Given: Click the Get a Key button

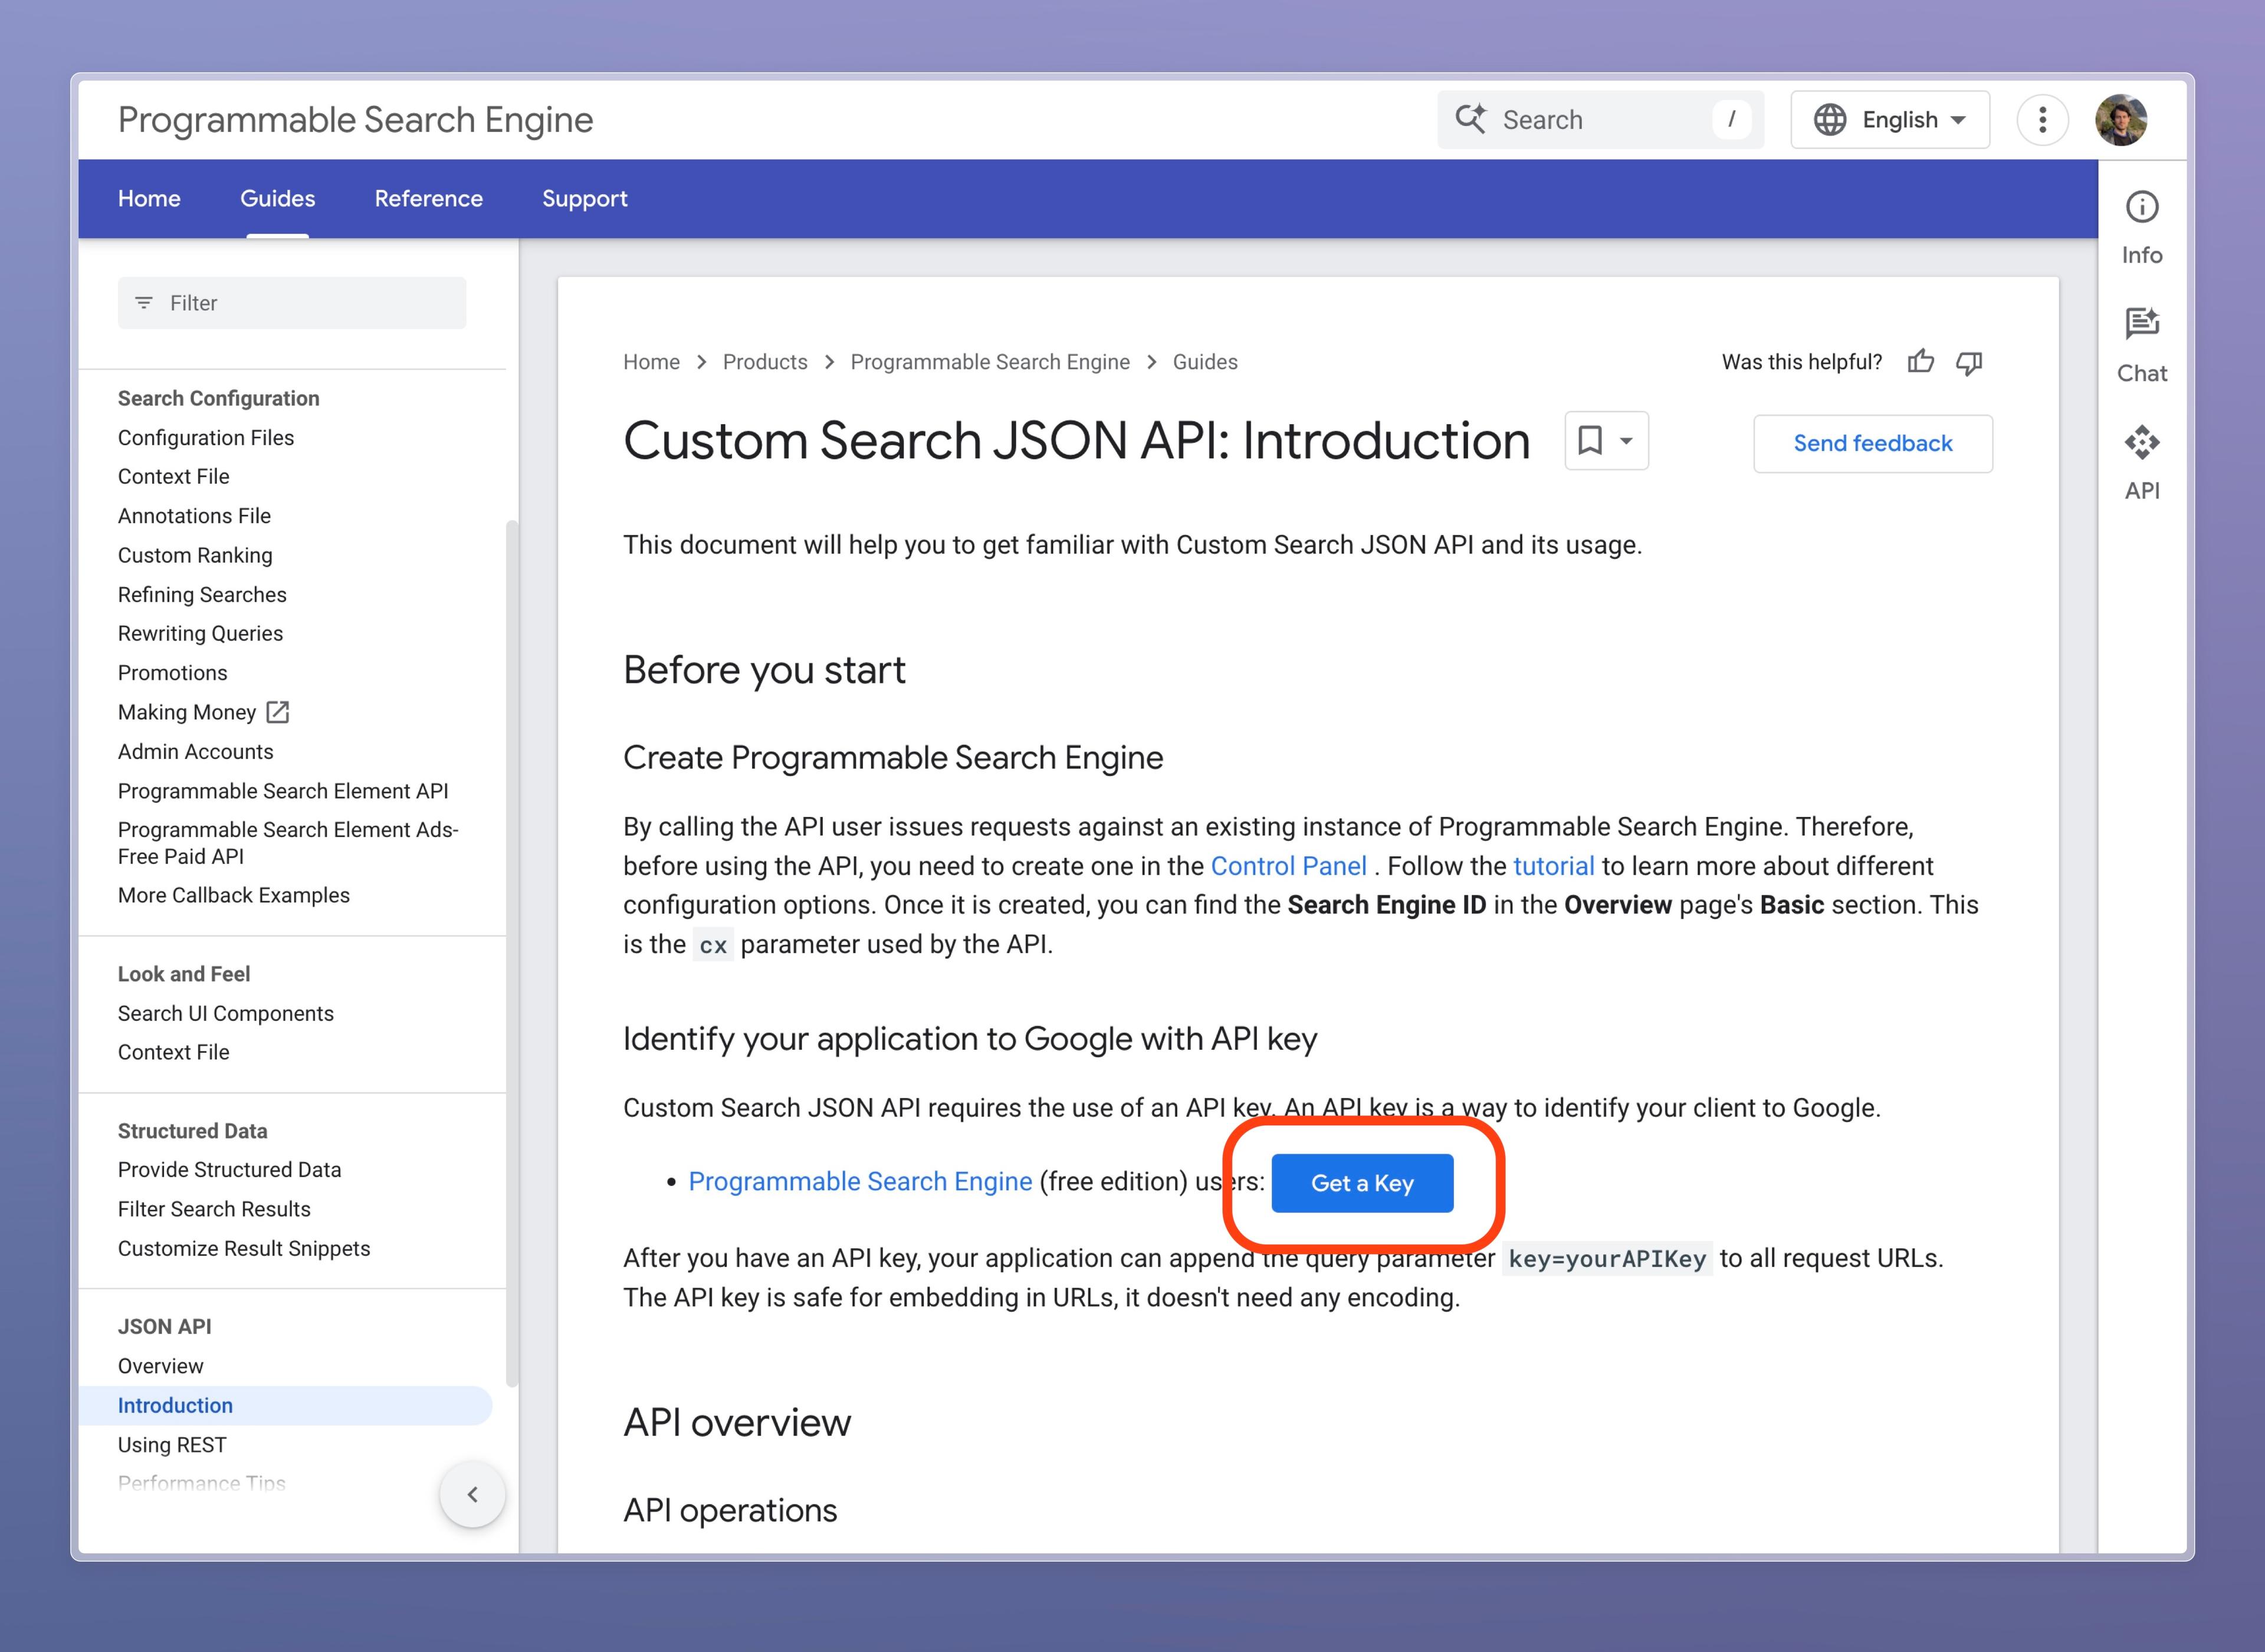Looking at the screenshot, I should 1362,1183.
